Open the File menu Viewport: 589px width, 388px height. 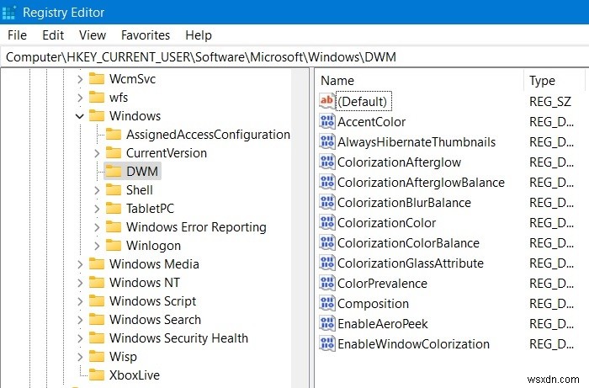point(18,35)
